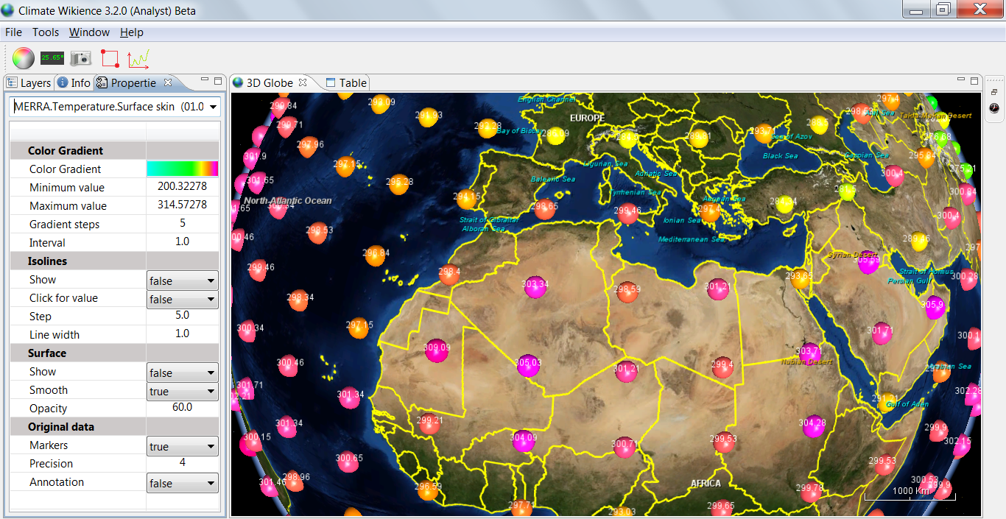
Task: Select the 309.09 marker on the globe
Action: click(437, 349)
